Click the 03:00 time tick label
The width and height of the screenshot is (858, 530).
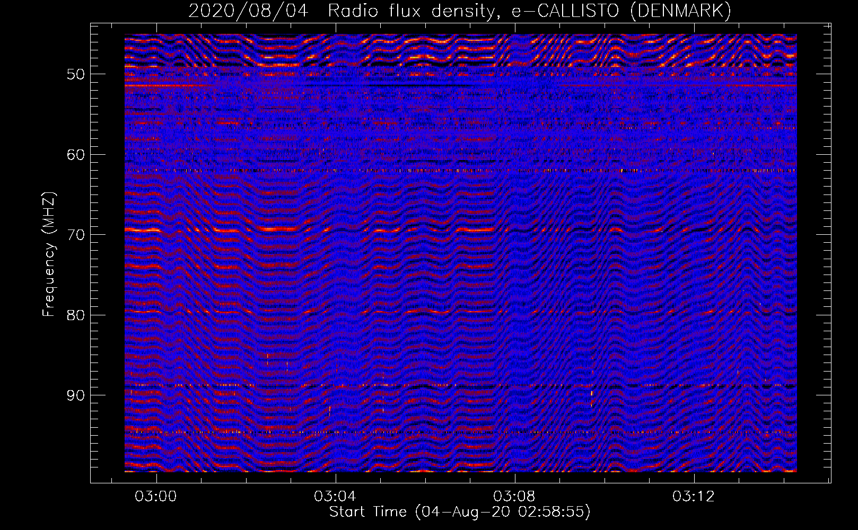(x=156, y=497)
